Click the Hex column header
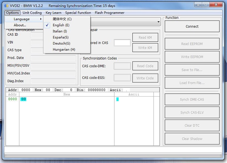 click(x=67, y=94)
